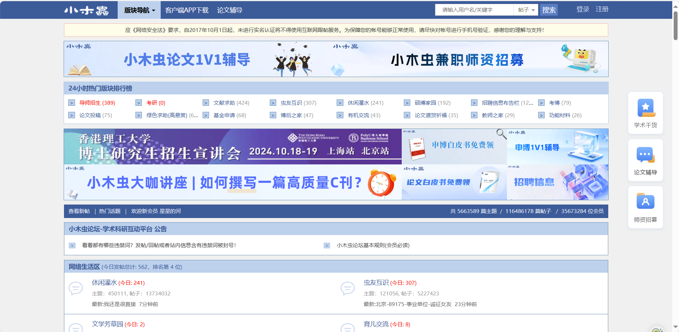Image resolution: width=679 pixels, height=332 pixels.
Task: Click arrow icon beside 功能材料
Action: click(x=541, y=115)
